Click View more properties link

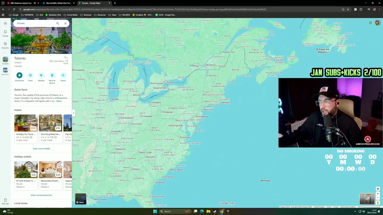pyautogui.click(x=41, y=195)
